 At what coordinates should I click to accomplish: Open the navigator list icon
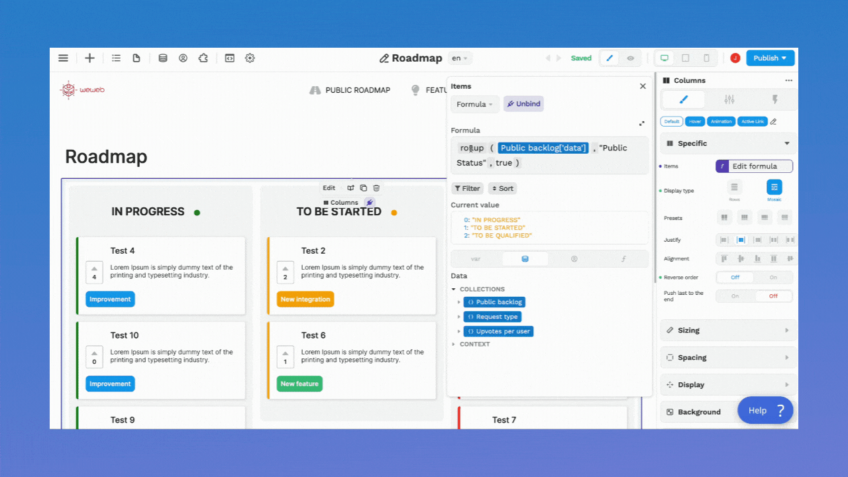117,58
